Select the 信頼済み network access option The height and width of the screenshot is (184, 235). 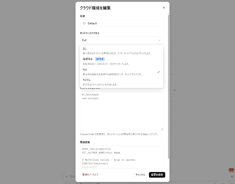[x=122, y=61]
